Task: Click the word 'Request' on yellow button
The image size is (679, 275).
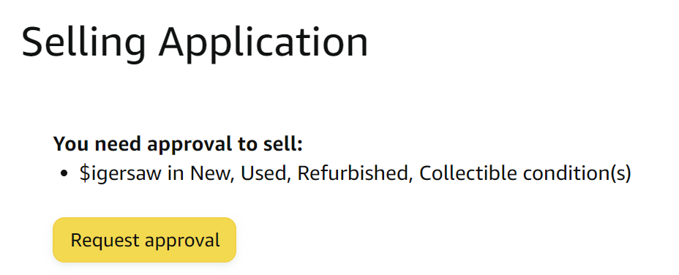Action: (x=105, y=241)
